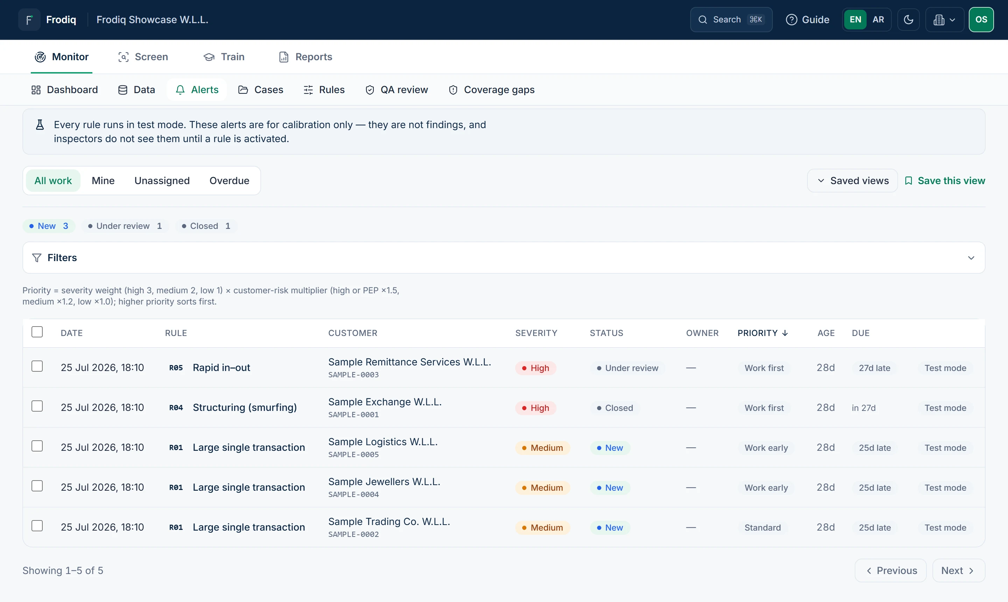The height and width of the screenshot is (602, 1008).
Task: Click Sample Trading Co. W.L.L. customer
Action: pyautogui.click(x=389, y=521)
